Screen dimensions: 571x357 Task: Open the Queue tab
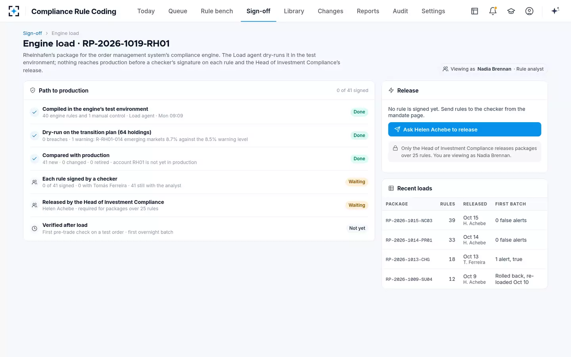[178, 11]
